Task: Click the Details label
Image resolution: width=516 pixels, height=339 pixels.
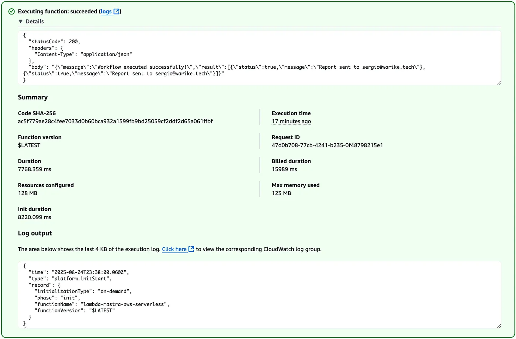Action: point(35,21)
